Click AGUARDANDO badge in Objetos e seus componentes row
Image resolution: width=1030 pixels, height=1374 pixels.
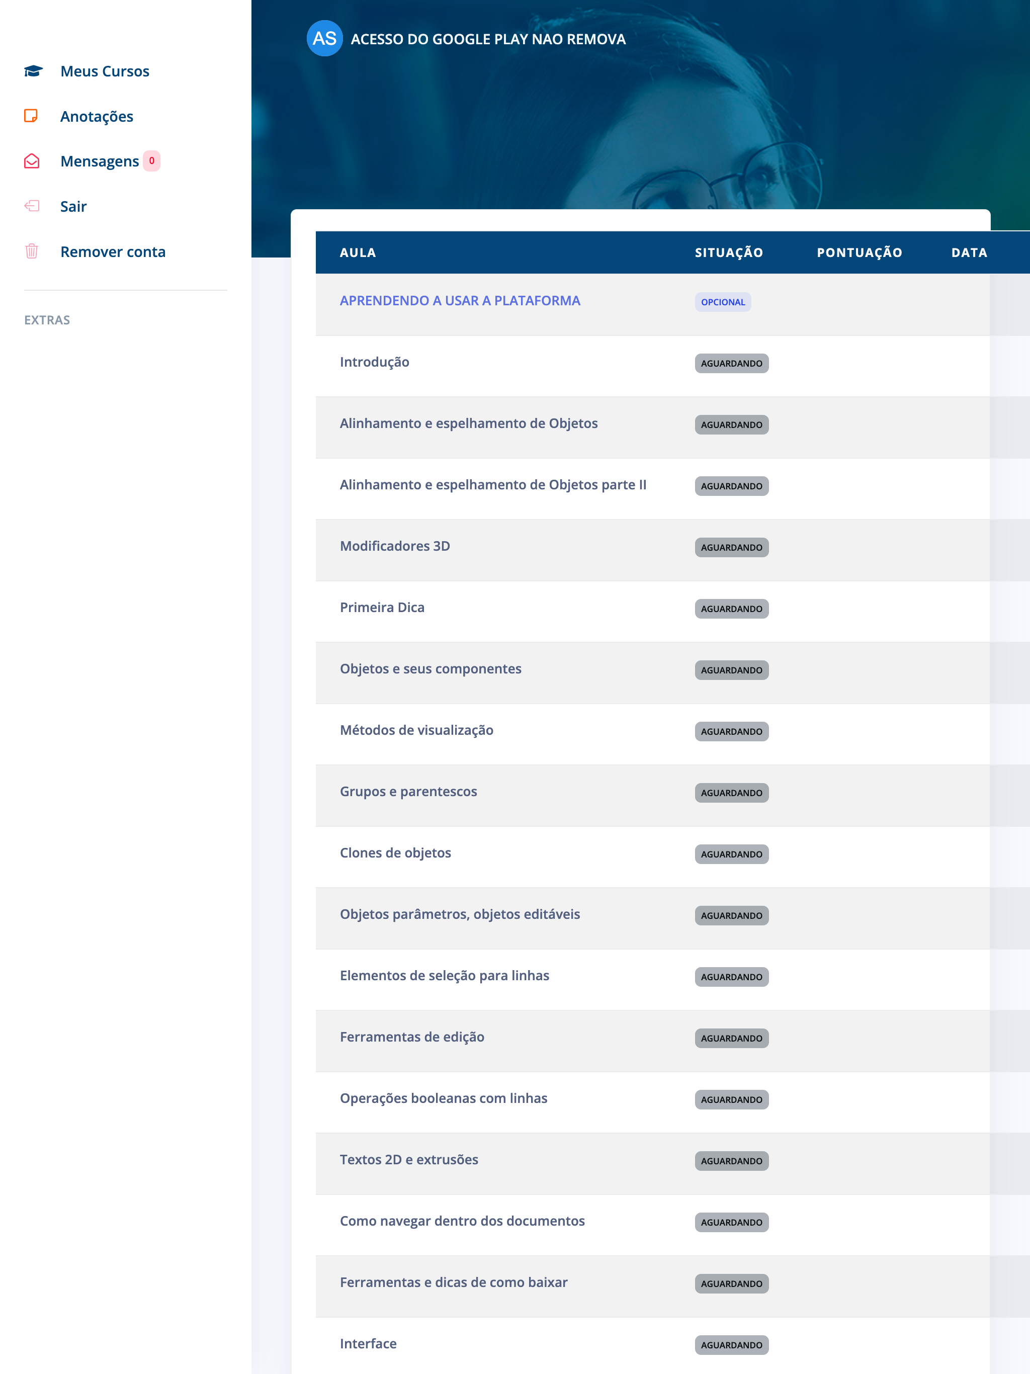(x=731, y=670)
